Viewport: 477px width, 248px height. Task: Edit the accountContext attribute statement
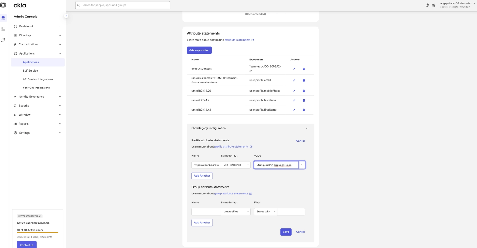294,69
